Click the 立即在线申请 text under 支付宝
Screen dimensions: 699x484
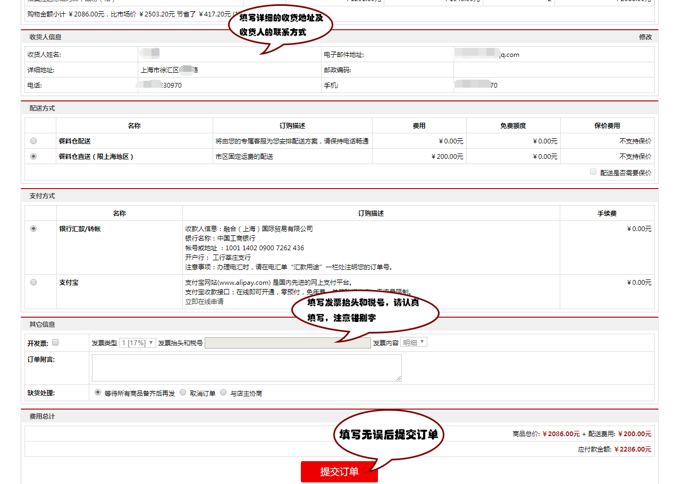pos(204,302)
